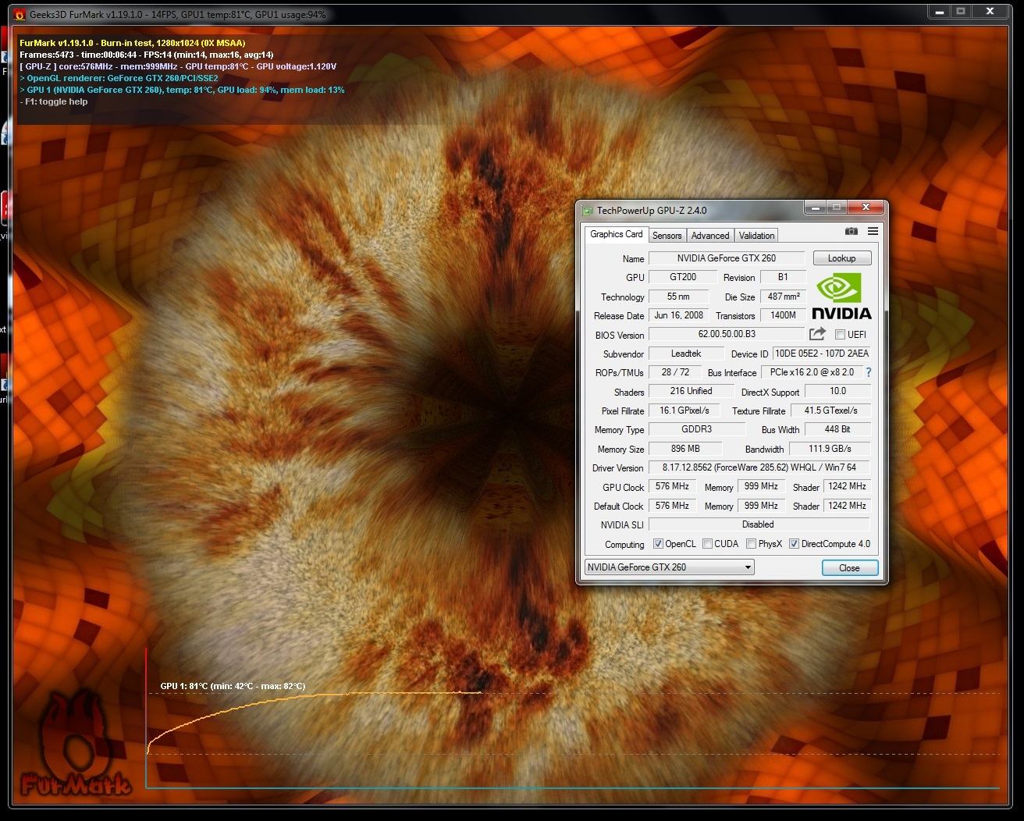Click the DirectX Support value 10.0
Screen dimensions: 1024x821
point(837,391)
